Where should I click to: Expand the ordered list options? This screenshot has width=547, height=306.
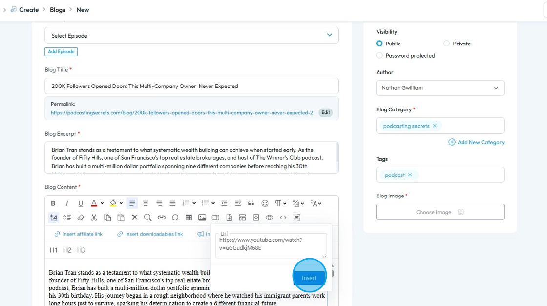(194, 203)
